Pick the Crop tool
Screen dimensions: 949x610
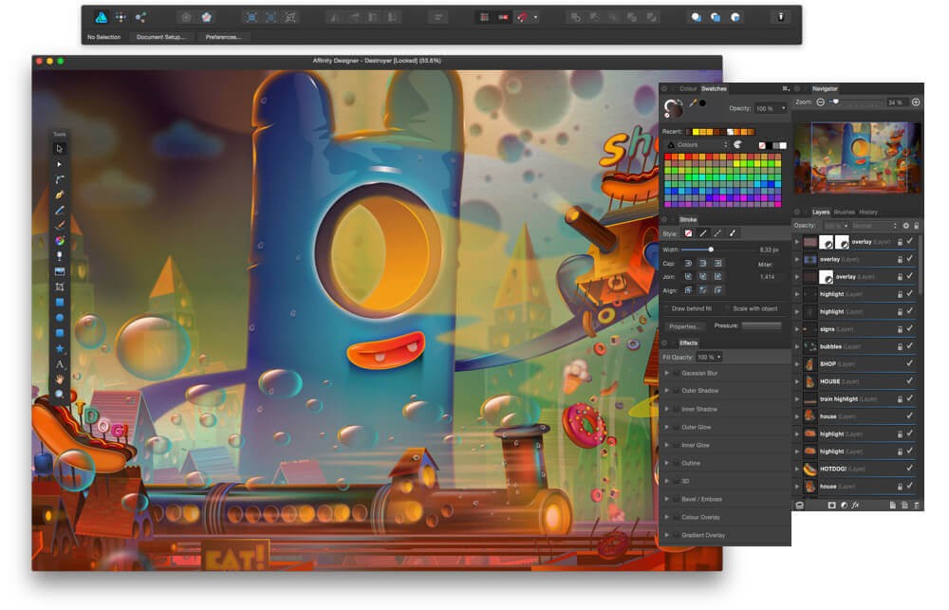click(60, 287)
